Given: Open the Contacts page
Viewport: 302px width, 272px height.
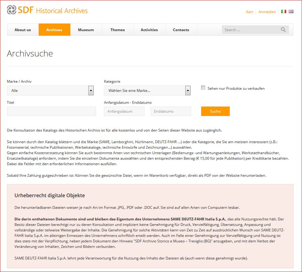Looking at the screenshot, I should coord(181,30).
